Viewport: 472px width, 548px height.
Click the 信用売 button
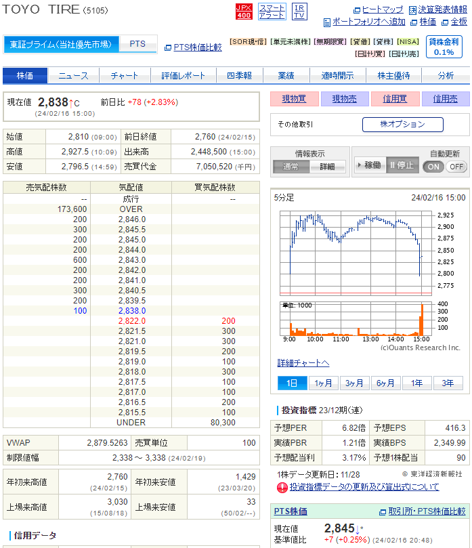446,99
